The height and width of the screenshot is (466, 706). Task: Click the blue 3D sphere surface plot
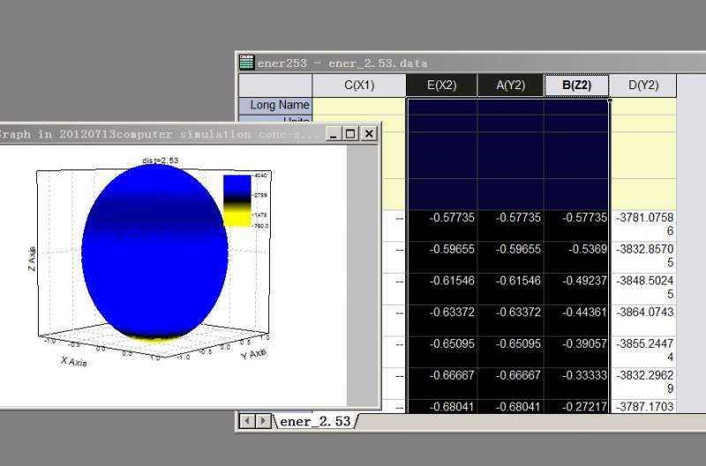[x=155, y=252]
